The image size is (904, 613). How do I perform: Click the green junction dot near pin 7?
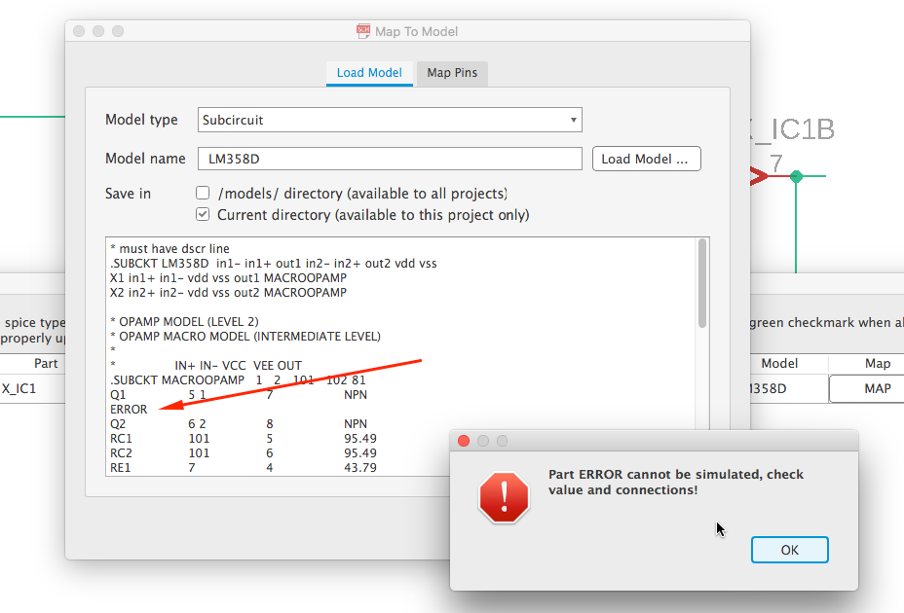tap(796, 176)
